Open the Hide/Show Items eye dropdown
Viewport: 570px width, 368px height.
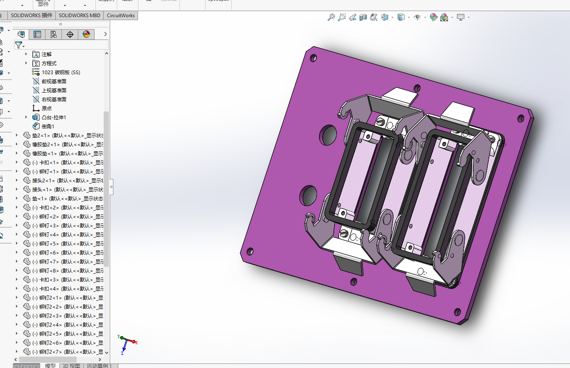pyautogui.click(x=425, y=18)
